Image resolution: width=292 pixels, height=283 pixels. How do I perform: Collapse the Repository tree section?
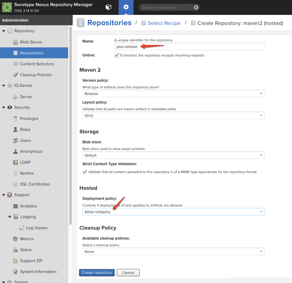click(4, 31)
